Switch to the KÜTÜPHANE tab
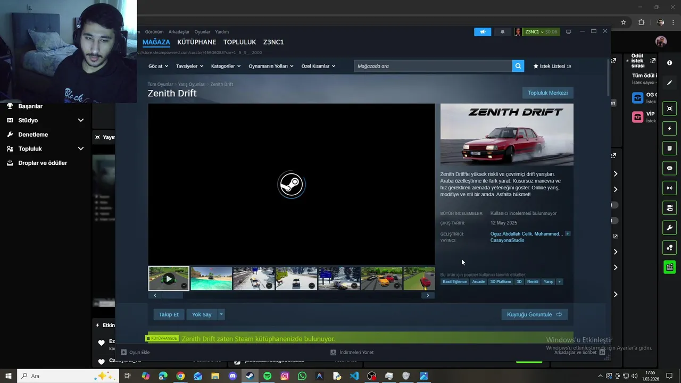The width and height of the screenshot is (681, 383). 197,42
